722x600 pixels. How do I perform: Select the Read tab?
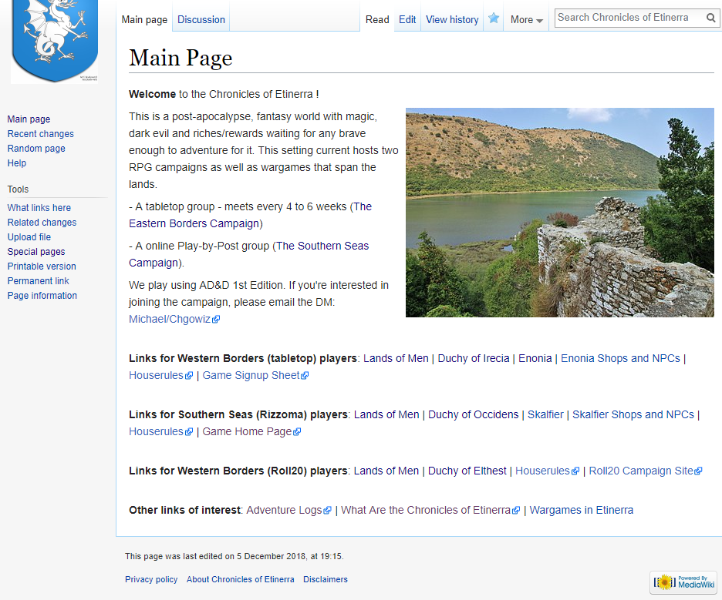[x=377, y=20]
